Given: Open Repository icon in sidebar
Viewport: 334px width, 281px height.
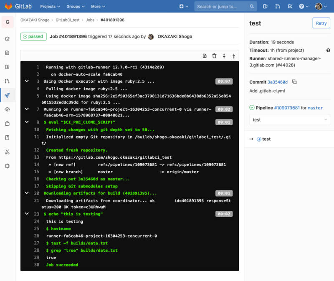Looking at the screenshot, I should 7,53.
